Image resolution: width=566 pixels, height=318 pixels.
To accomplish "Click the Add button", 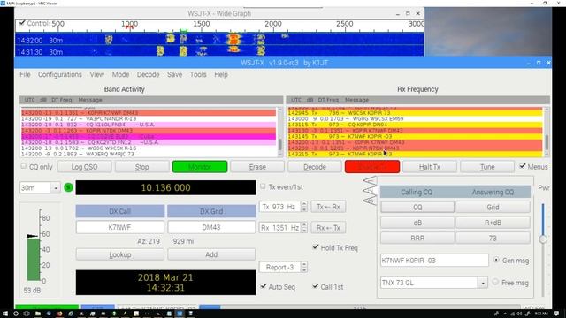I will (x=211, y=254).
